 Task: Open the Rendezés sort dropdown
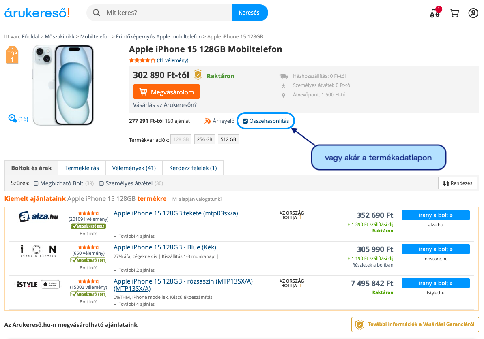tap(458, 183)
